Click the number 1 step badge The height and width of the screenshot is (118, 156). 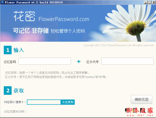pyautogui.click(x=8, y=50)
